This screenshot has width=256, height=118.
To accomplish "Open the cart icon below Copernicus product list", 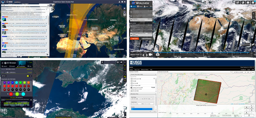I will coord(47,54).
